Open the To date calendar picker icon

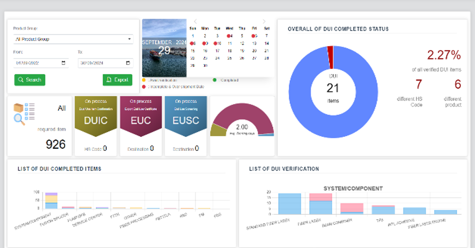[x=128, y=63]
